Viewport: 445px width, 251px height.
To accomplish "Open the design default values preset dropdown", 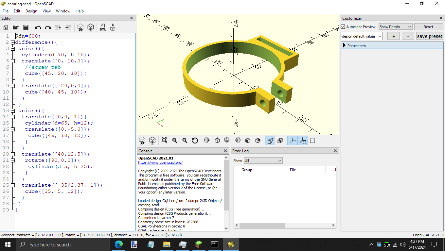I will (362, 36).
